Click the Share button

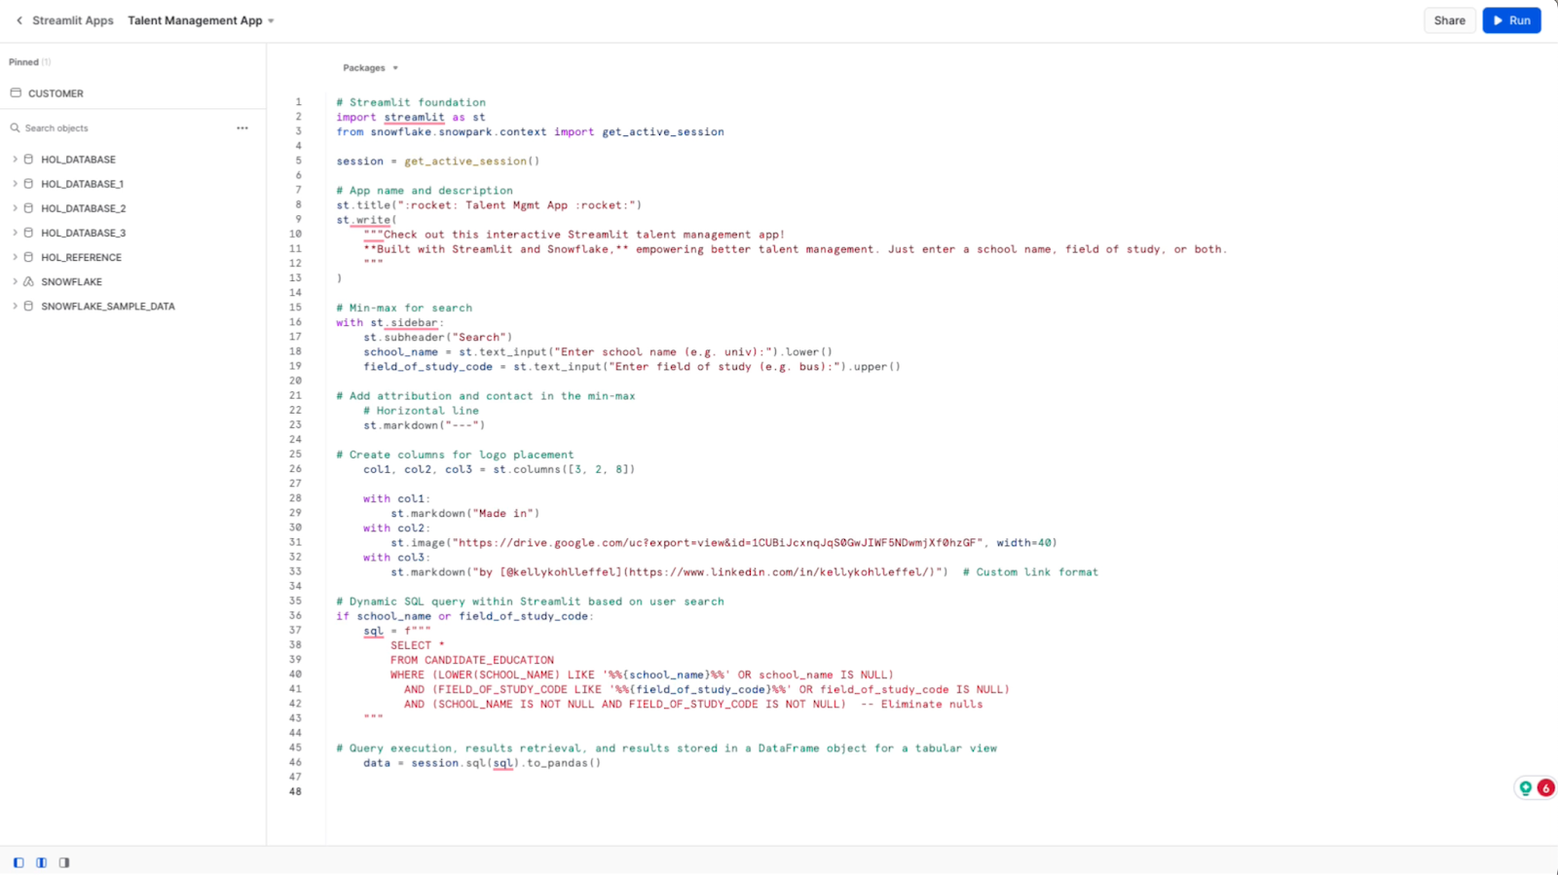pos(1449,20)
